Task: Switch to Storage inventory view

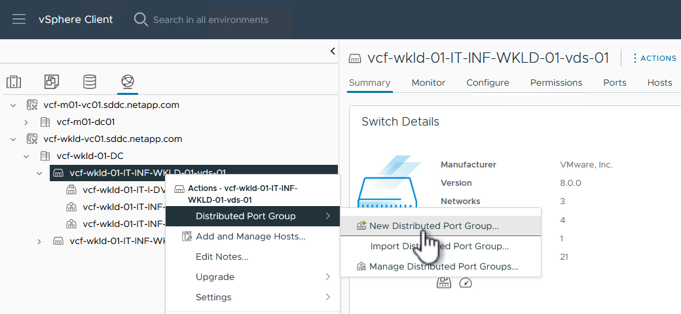Action: (x=90, y=82)
